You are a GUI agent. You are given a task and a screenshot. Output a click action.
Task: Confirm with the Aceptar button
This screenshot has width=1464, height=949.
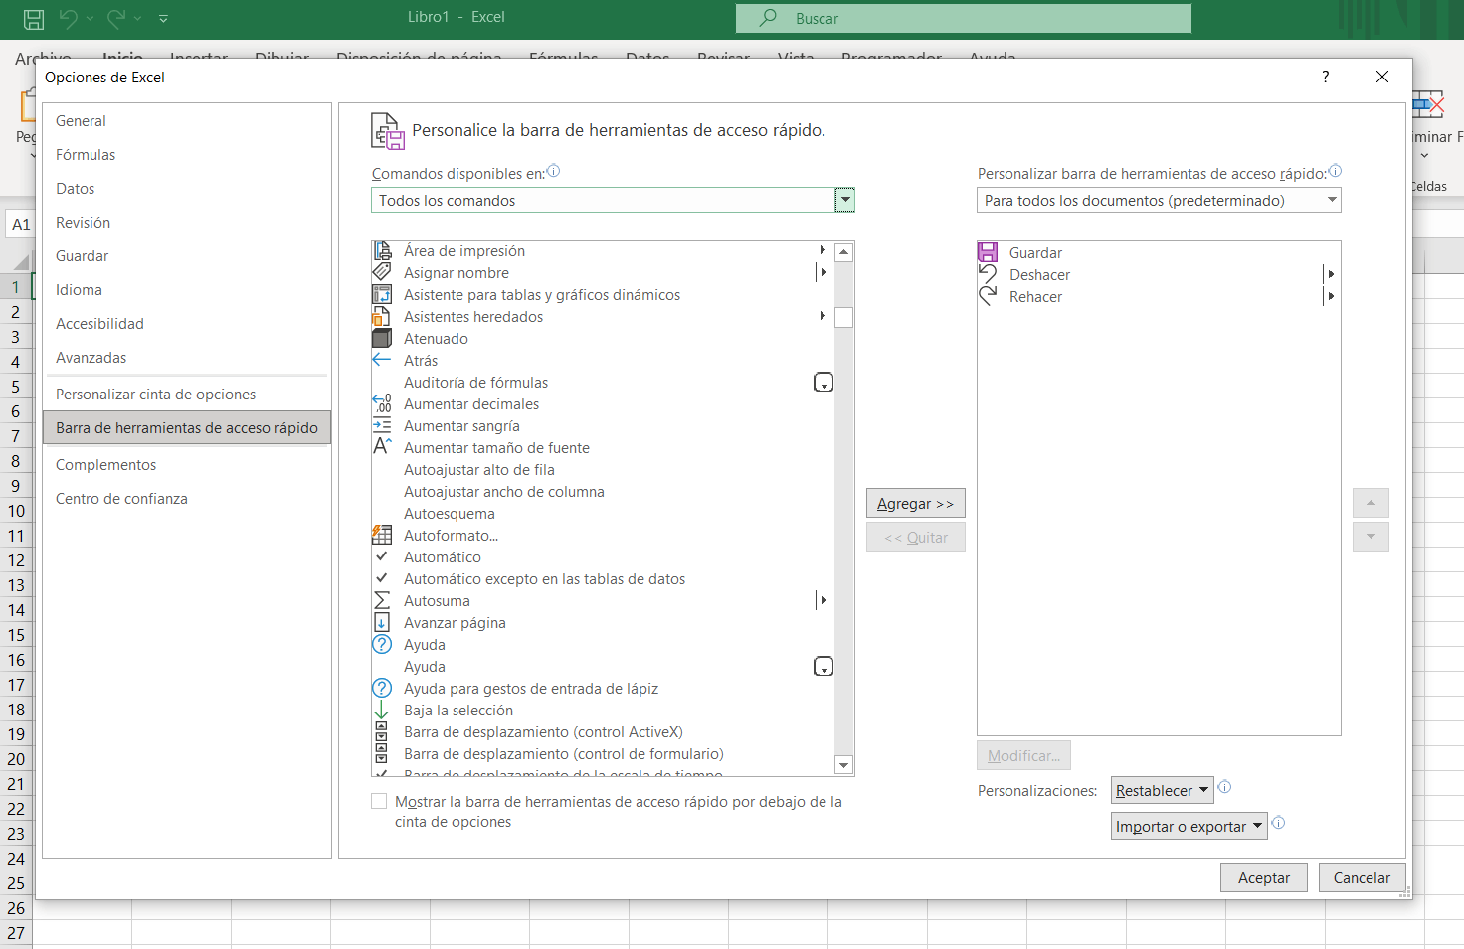click(1263, 877)
